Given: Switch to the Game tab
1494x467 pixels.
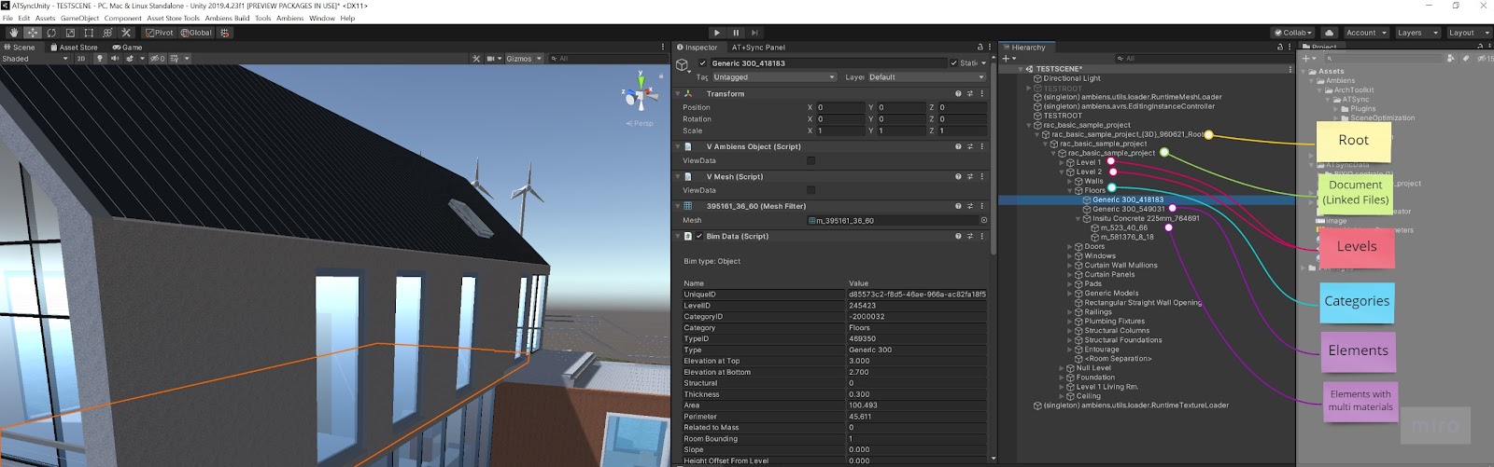Looking at the screenshot, I should [x=128, y=48].
